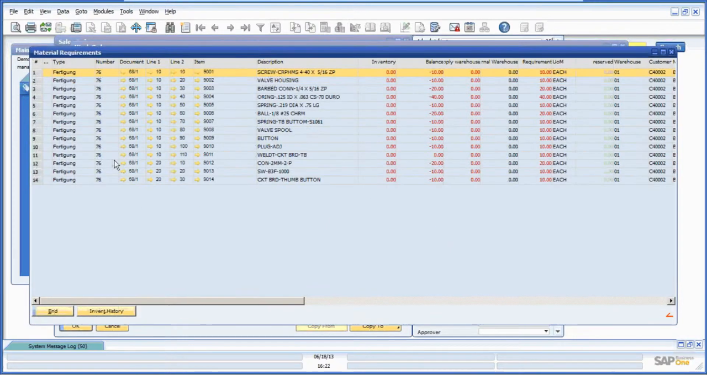Click the Add record toolbar icon
Screen dimensions: 707x375
tap(185, 28)
